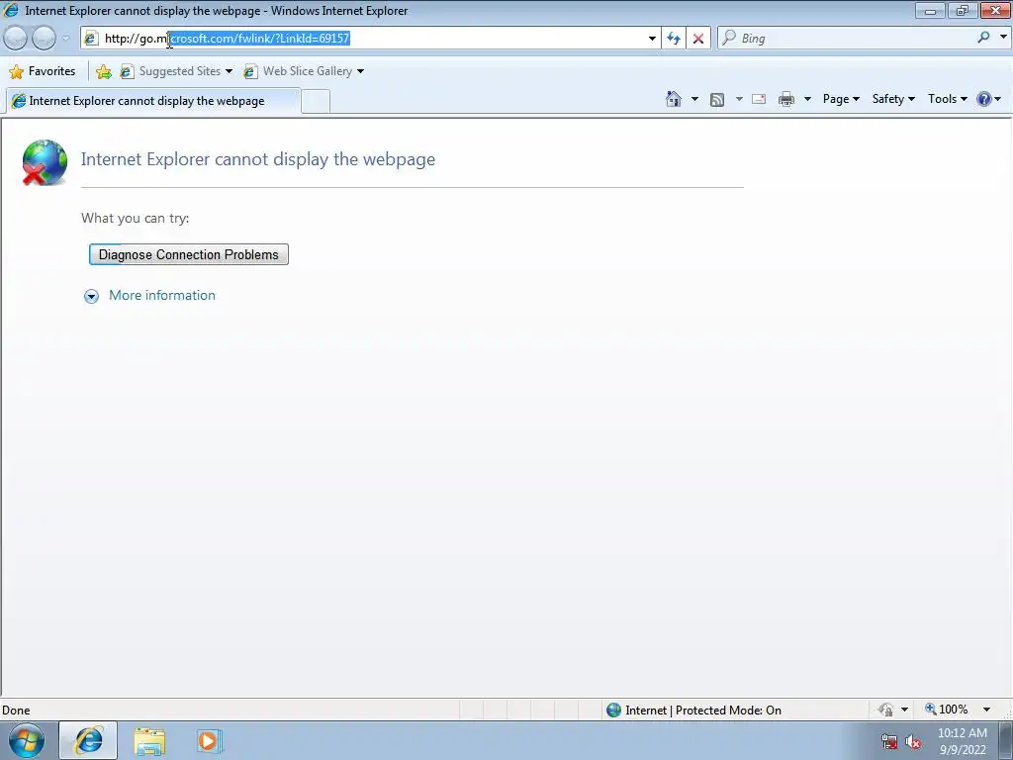The image size is (1013, 760).
Task: Open the Safety menu
Action: click(x=893, y=99)
